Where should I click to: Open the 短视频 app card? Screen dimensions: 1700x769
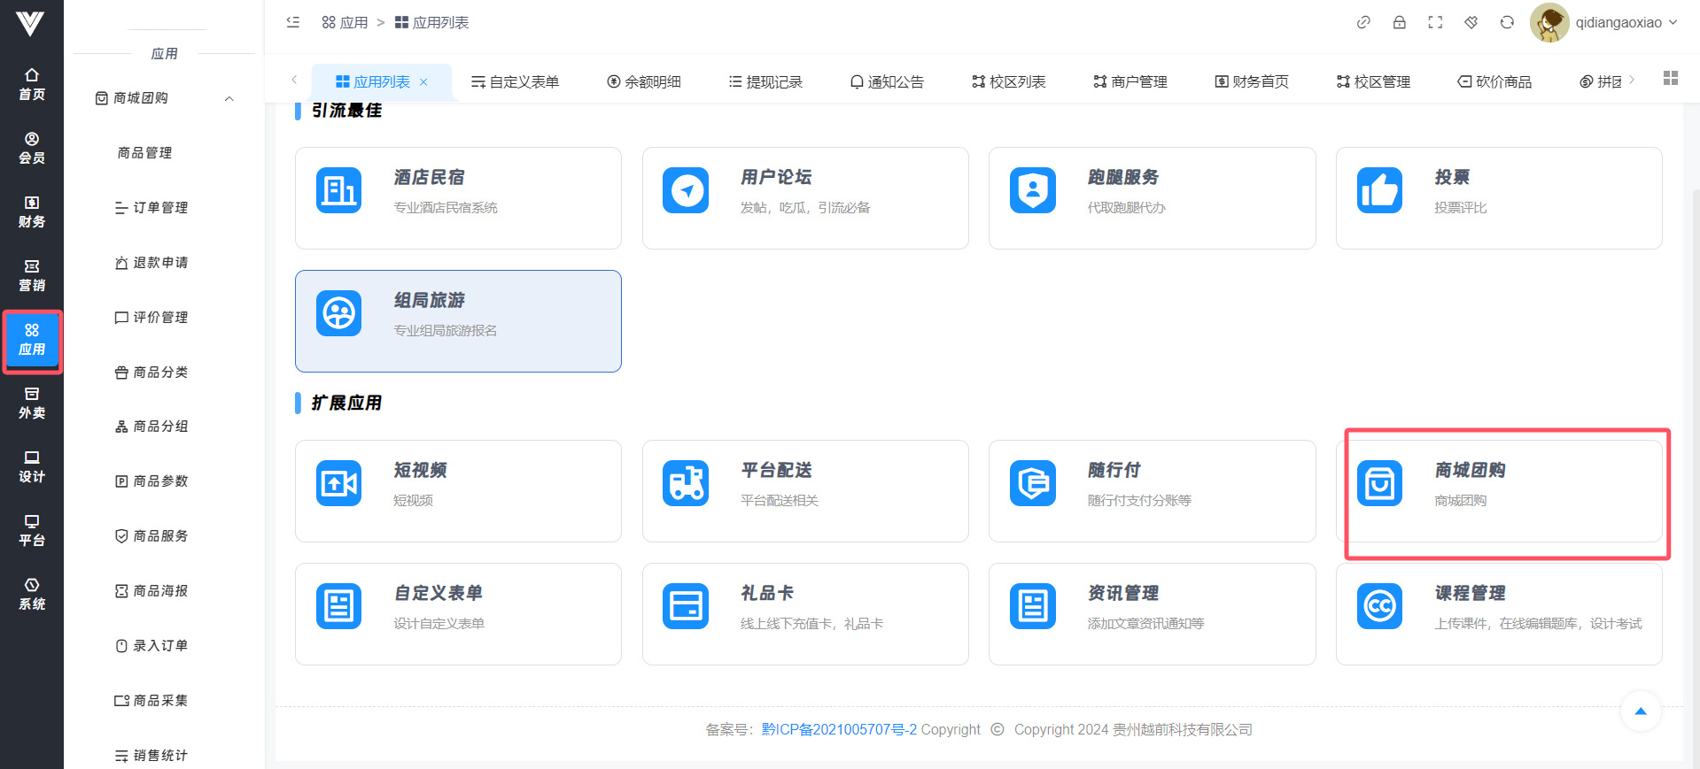pos(458,490)
